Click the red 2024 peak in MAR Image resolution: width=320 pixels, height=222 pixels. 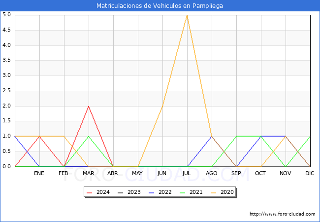[89, 106]
